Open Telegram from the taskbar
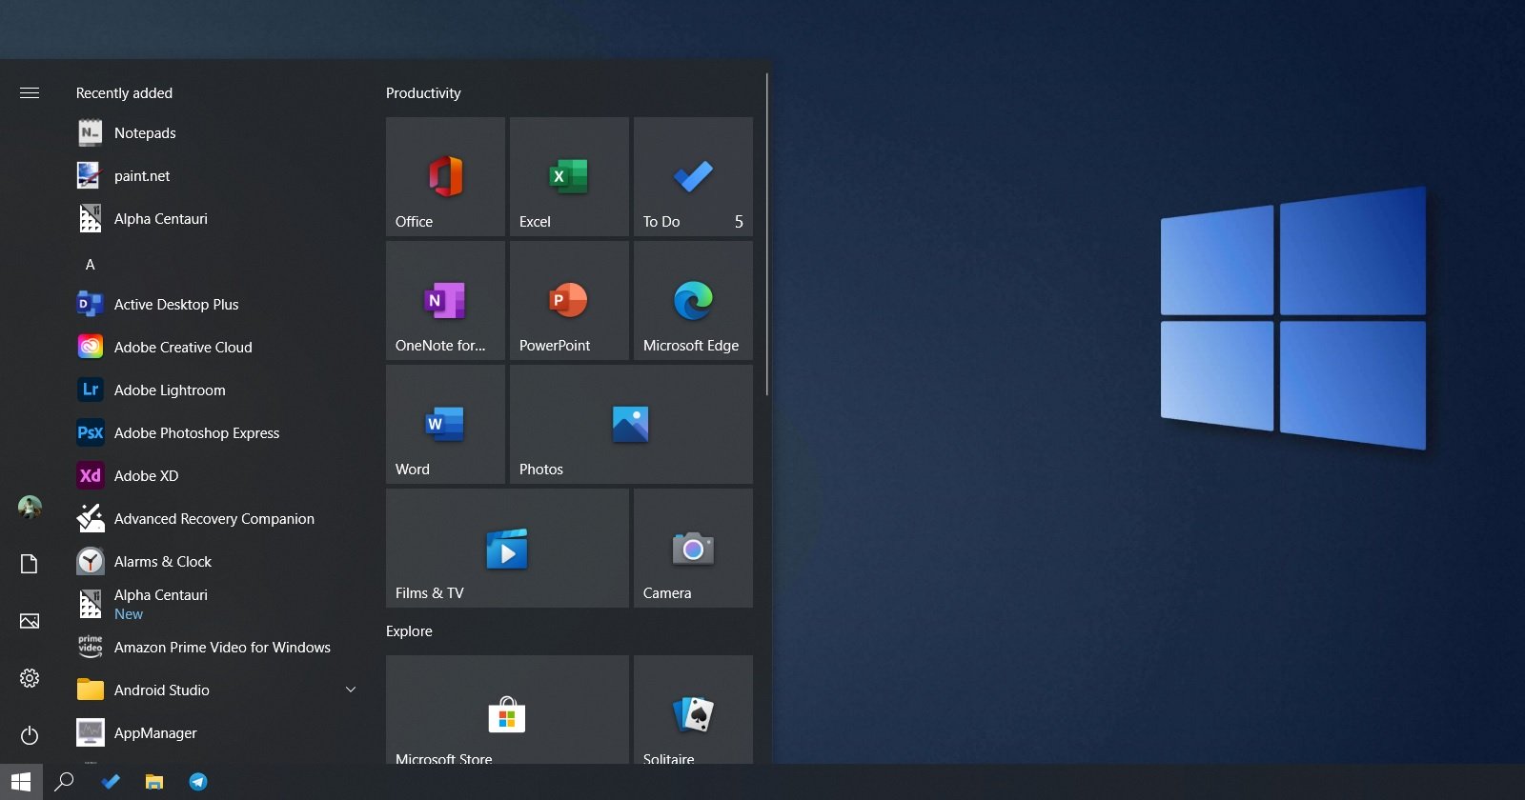This screenshot has height=800, width=1525. (198, 782)
